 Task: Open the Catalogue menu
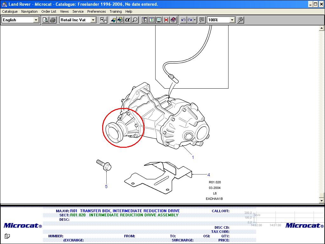pyautogui.click(x=10, y=11)
